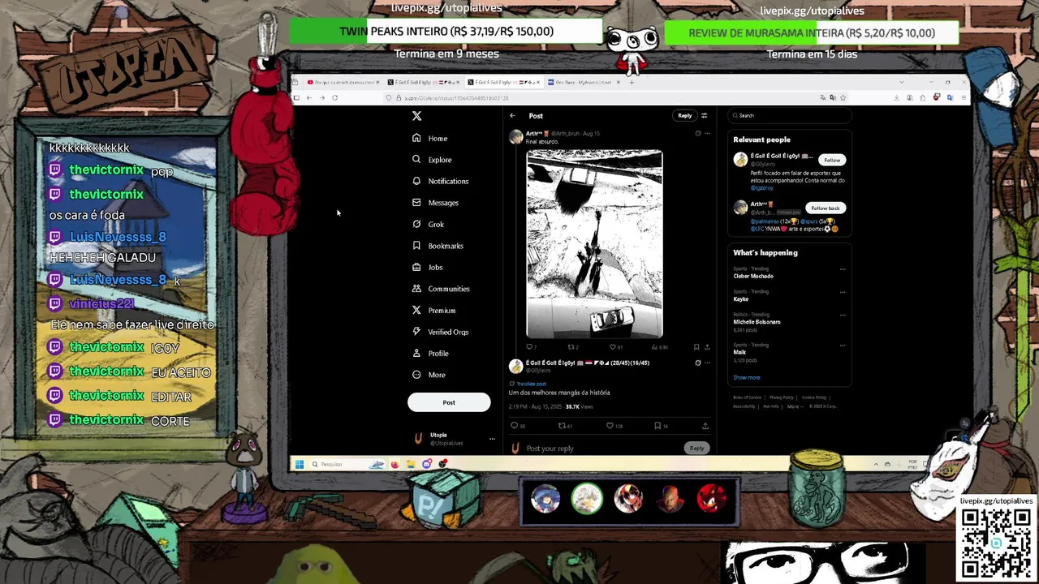Bookmark page with the star icon
Image resolution: width=1039 pixels, height=584 pixels.
coord(843,97)
